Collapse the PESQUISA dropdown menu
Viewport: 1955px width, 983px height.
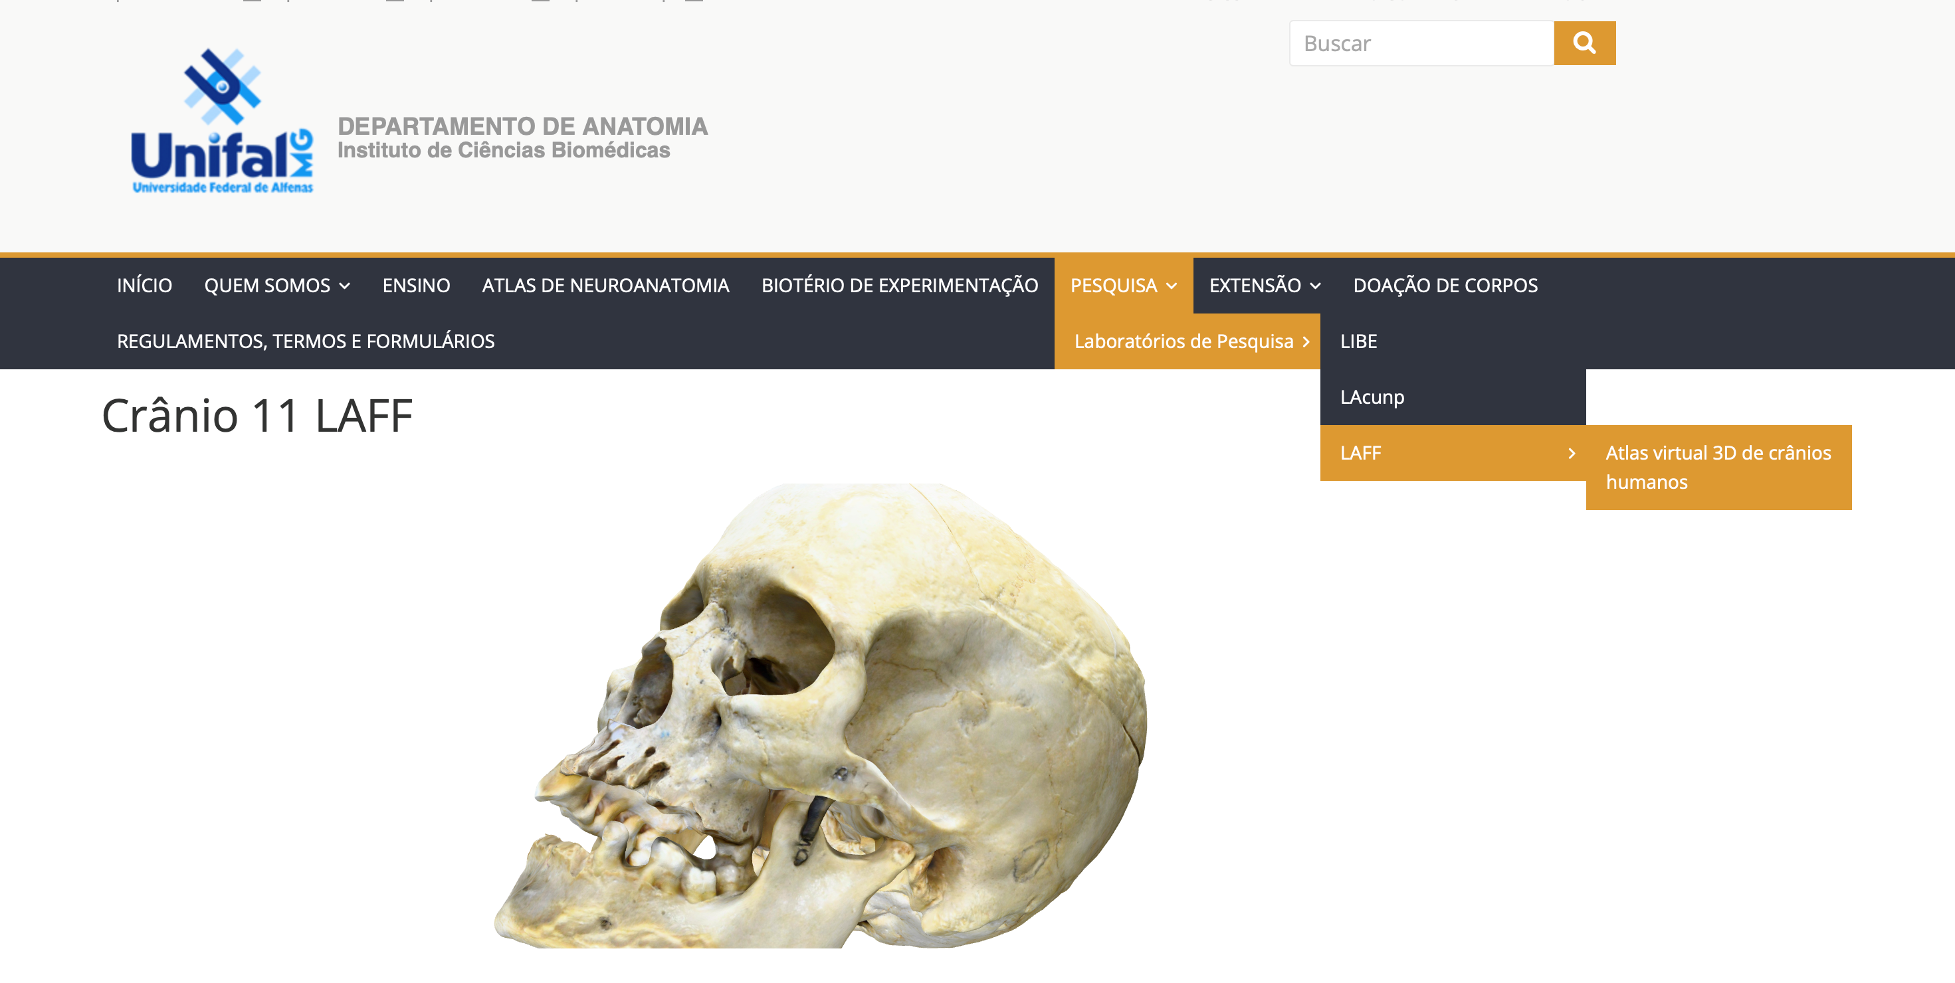coord(1123,285)
